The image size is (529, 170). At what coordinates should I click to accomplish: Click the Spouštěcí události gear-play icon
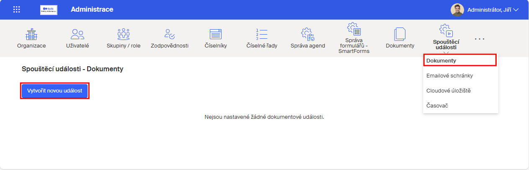tap(446, 30)
